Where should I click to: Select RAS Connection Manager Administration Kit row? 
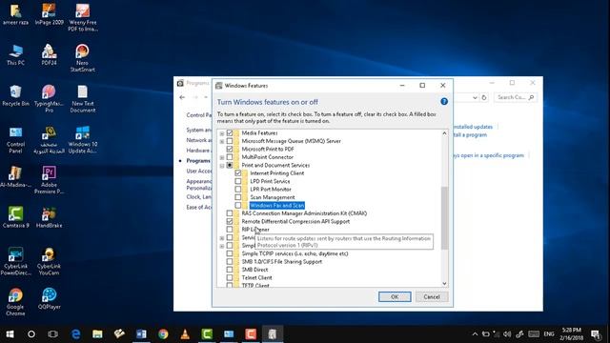coord(304,213)
